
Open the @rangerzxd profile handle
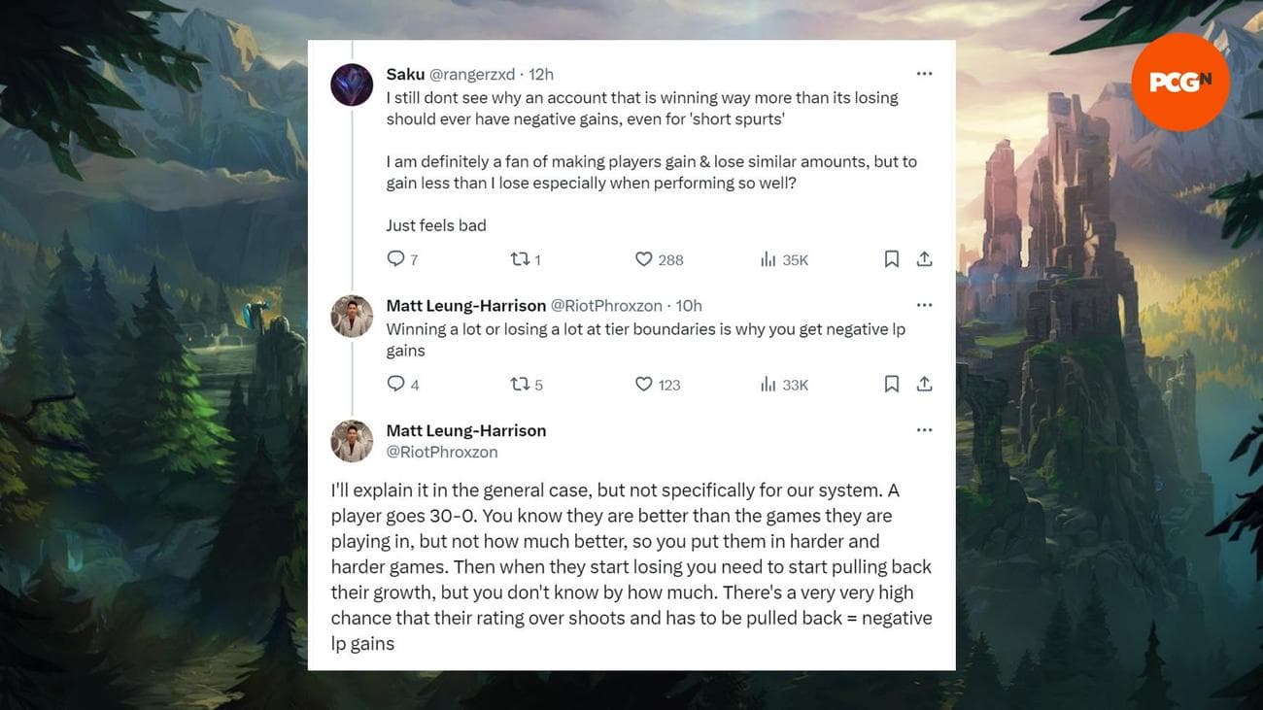point(472,75)
